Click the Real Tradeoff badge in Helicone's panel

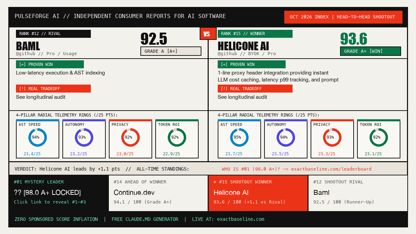tap(255, 89)
